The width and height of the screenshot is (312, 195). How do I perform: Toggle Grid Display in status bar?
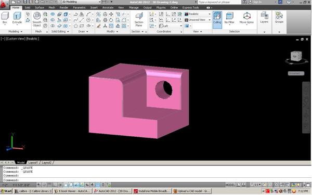click(x=49, y=185)
